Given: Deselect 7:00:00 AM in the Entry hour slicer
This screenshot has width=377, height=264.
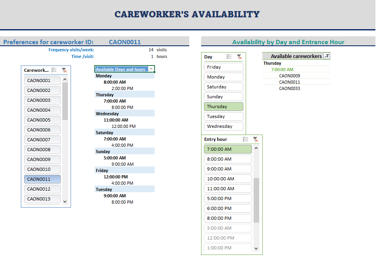Looking at the screenshot, I should click(228, 149).
